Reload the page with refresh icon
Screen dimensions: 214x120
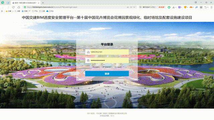13,7
